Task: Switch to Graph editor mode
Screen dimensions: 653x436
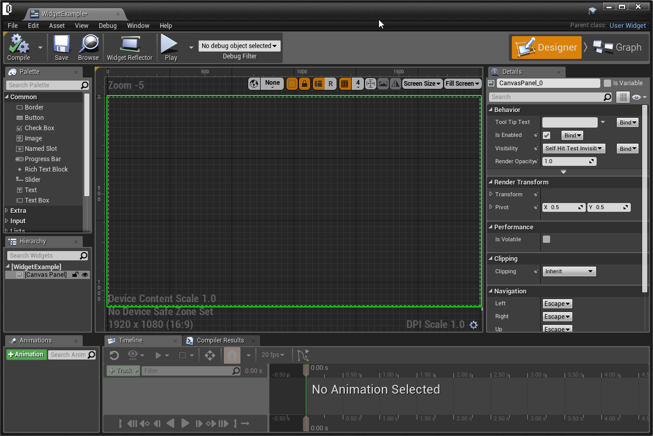Action: 617,48
